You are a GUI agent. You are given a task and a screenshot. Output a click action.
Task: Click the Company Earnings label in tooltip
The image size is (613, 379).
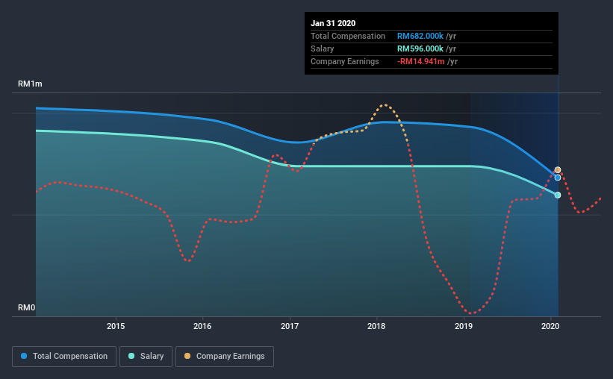point(345,61)
